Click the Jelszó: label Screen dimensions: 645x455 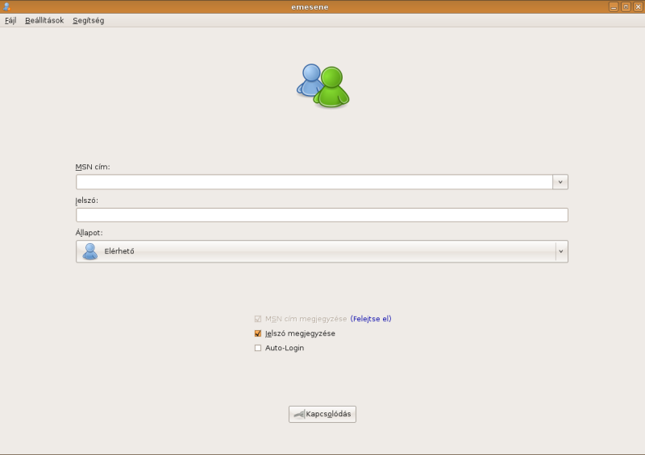pyautogui.click(x=87, y=201)
